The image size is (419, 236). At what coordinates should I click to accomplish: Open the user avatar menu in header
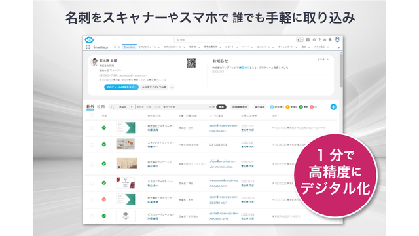pos(337,39)
